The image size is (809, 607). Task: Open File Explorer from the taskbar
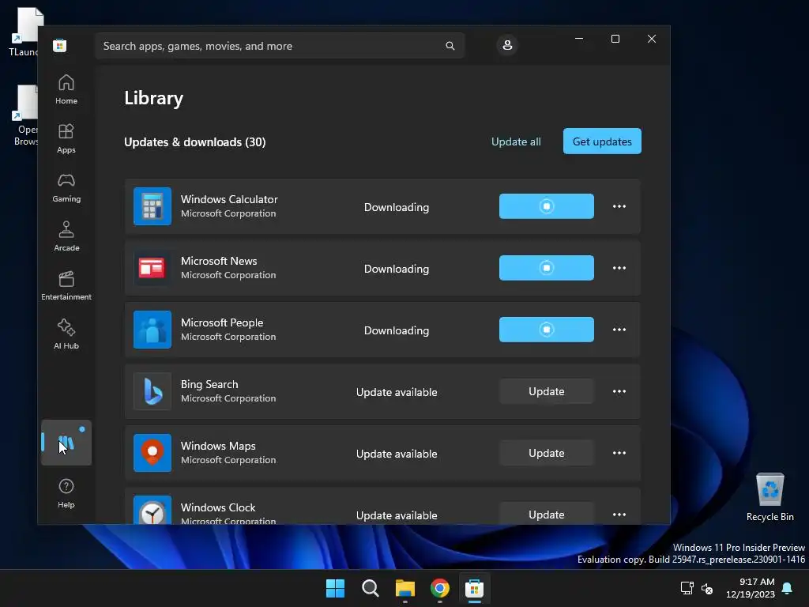[405, 588]
